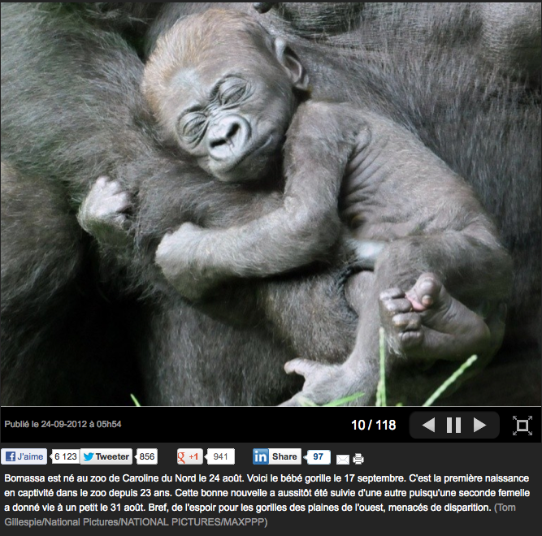Click the publication date text

point(63,424)
